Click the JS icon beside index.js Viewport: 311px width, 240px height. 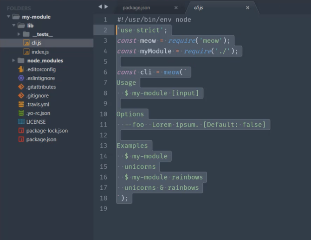coord(26,52)
